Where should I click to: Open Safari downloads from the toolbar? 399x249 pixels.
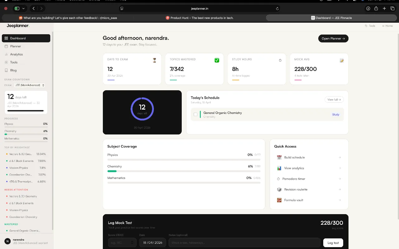tap(368, 8)
